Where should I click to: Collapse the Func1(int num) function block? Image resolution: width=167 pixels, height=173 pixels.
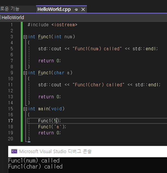(x=25, y=37)
